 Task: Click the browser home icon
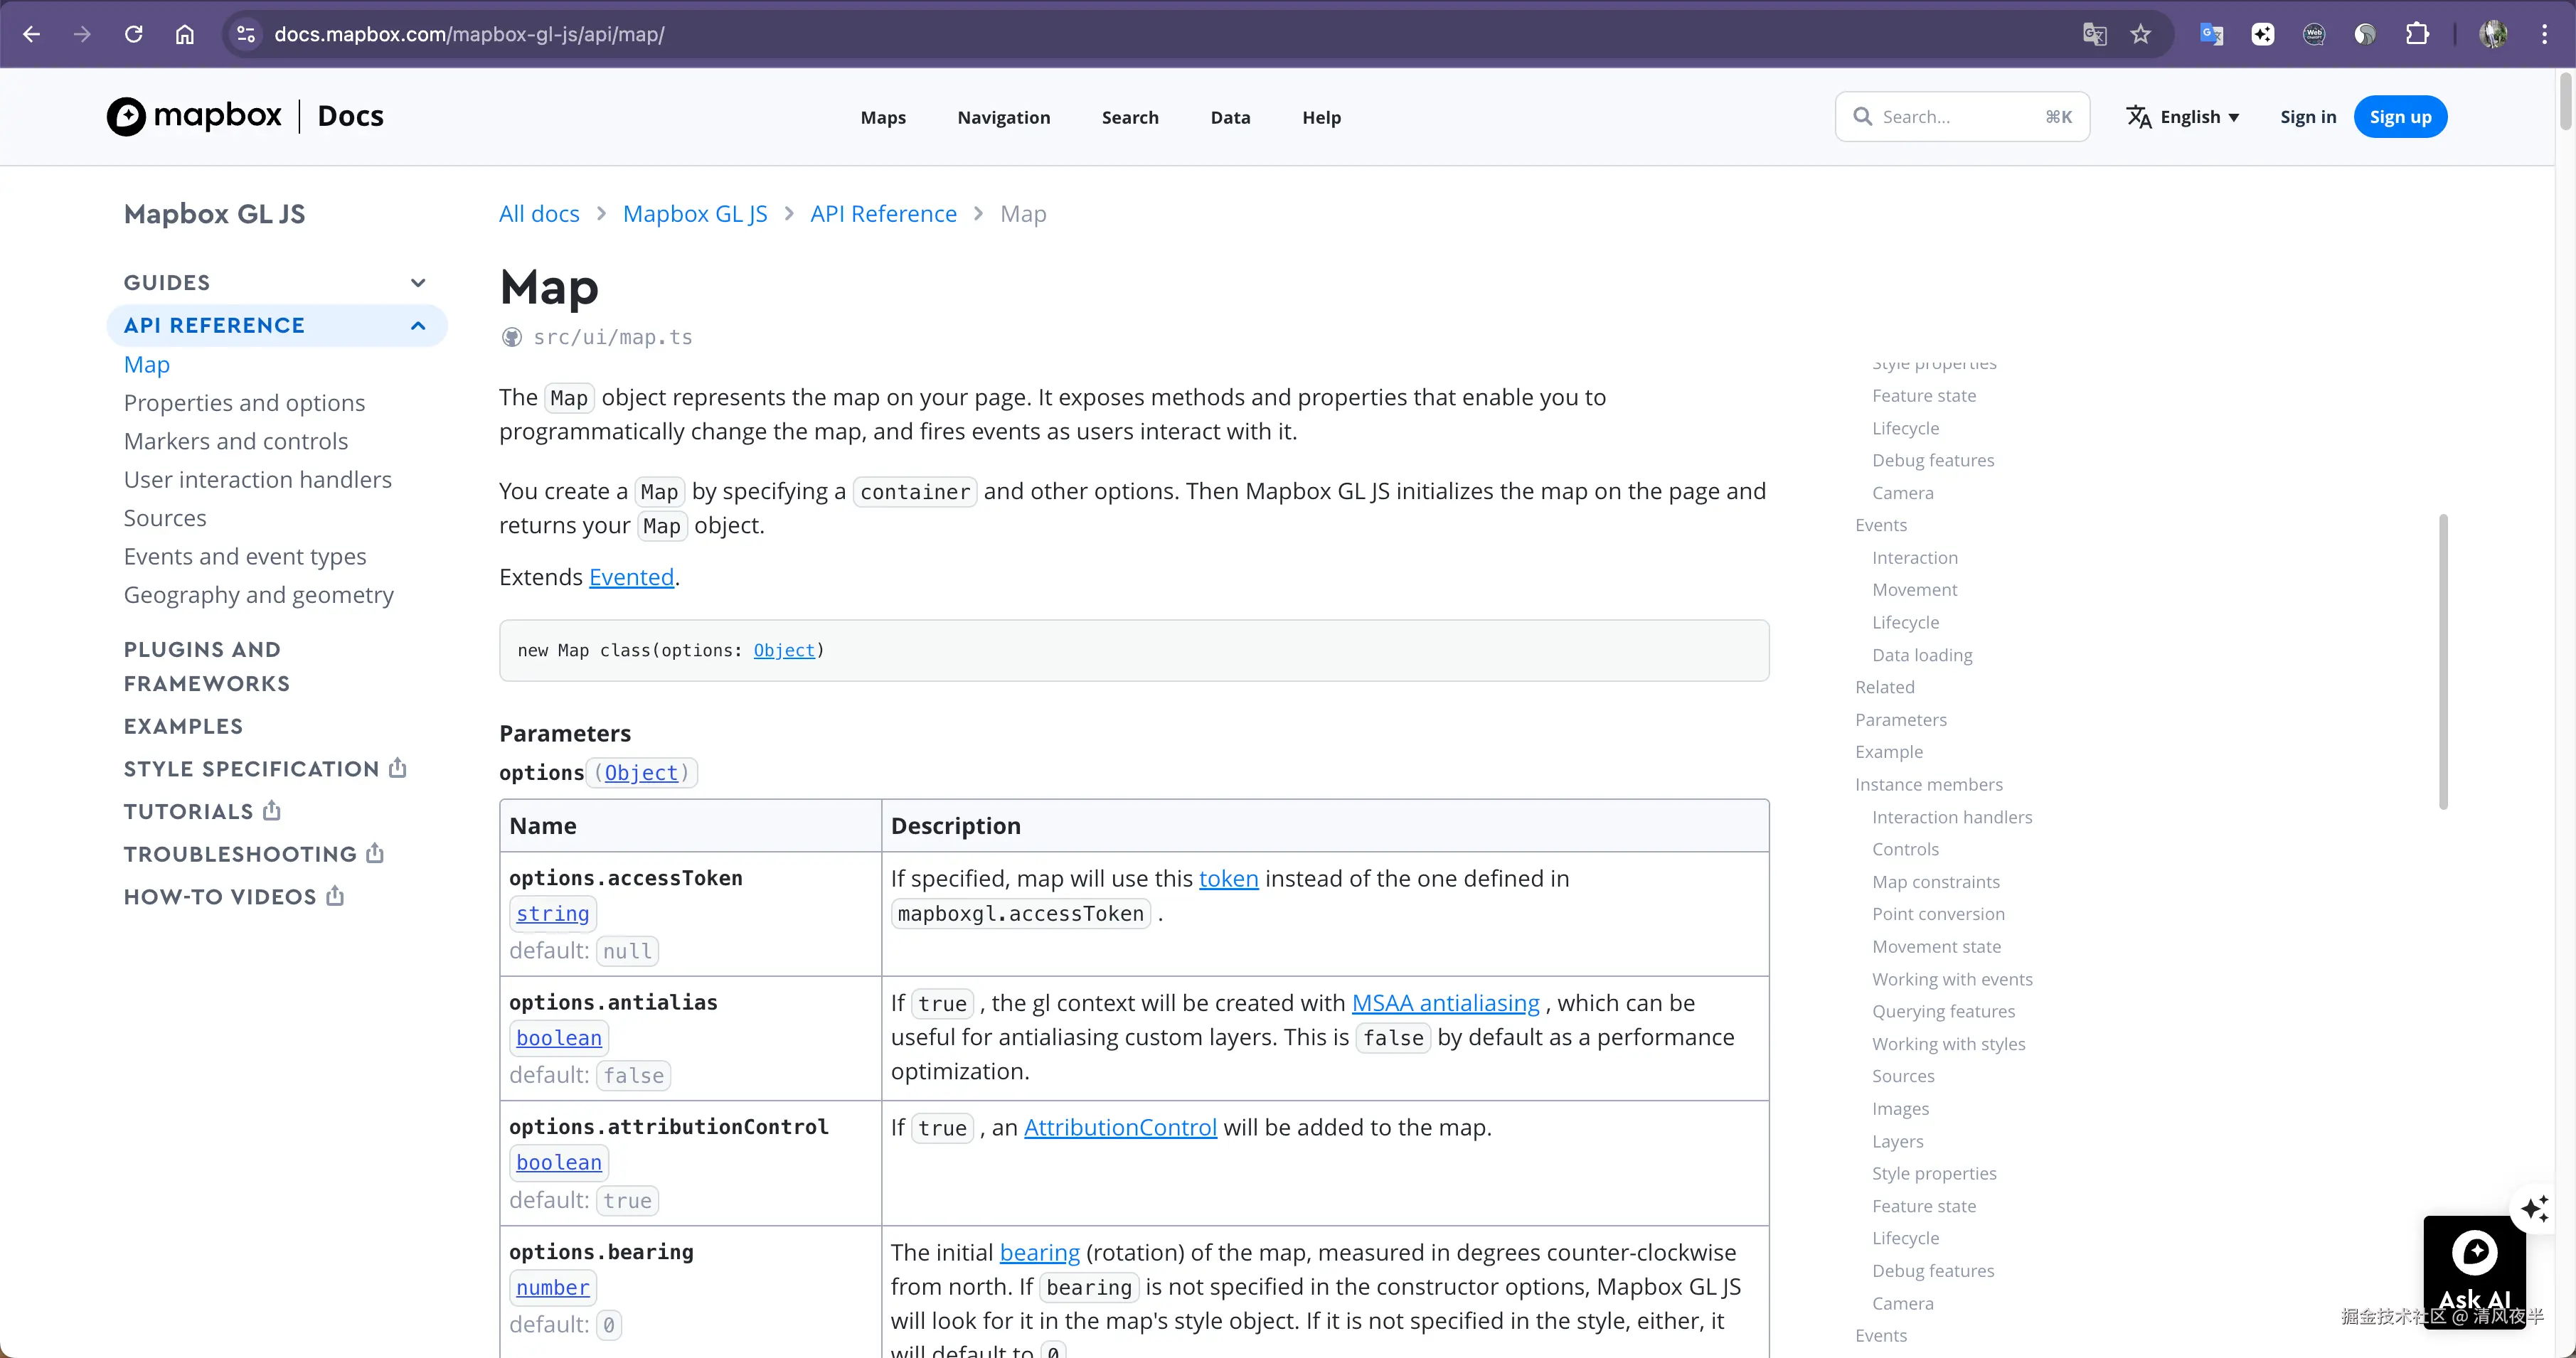tap(185, 34)
